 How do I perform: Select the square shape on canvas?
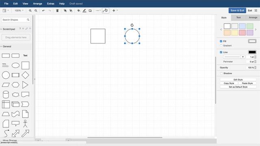pyautogui.click(x=98, y=36)
